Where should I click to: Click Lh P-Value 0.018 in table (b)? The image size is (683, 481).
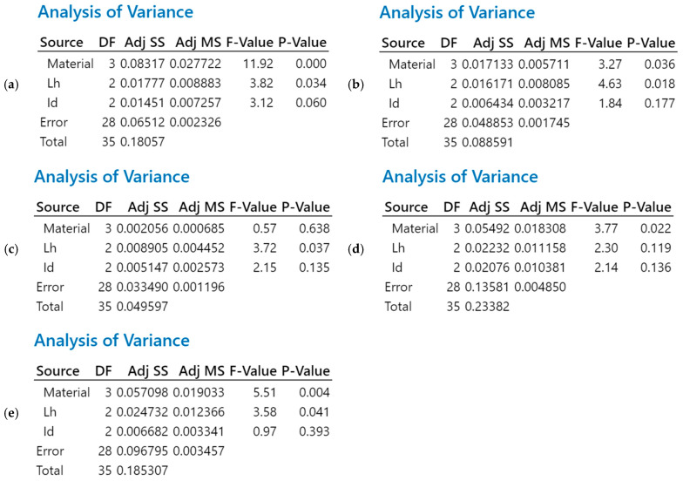660,84
